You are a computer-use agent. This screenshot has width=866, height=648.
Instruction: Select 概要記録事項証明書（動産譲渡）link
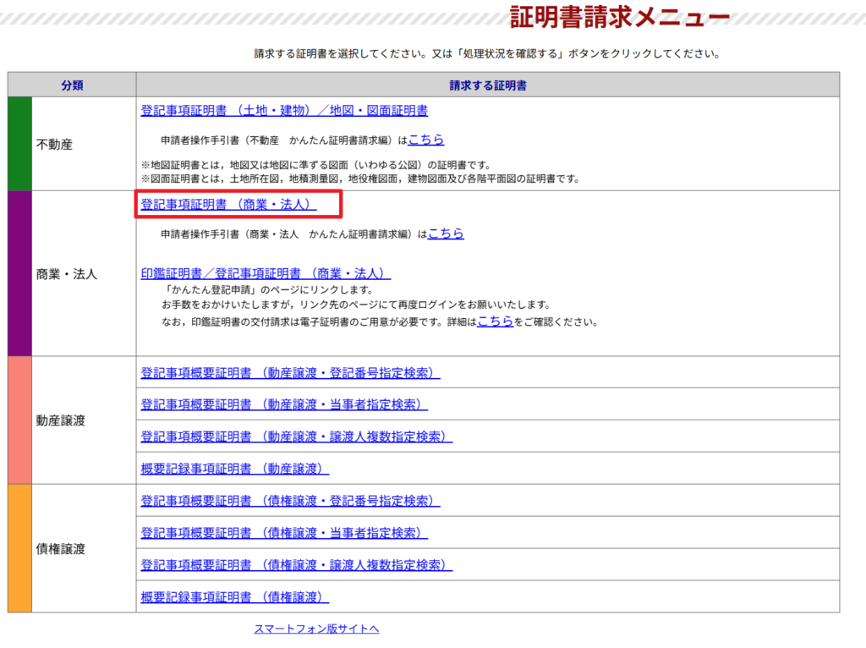point(234,469)
